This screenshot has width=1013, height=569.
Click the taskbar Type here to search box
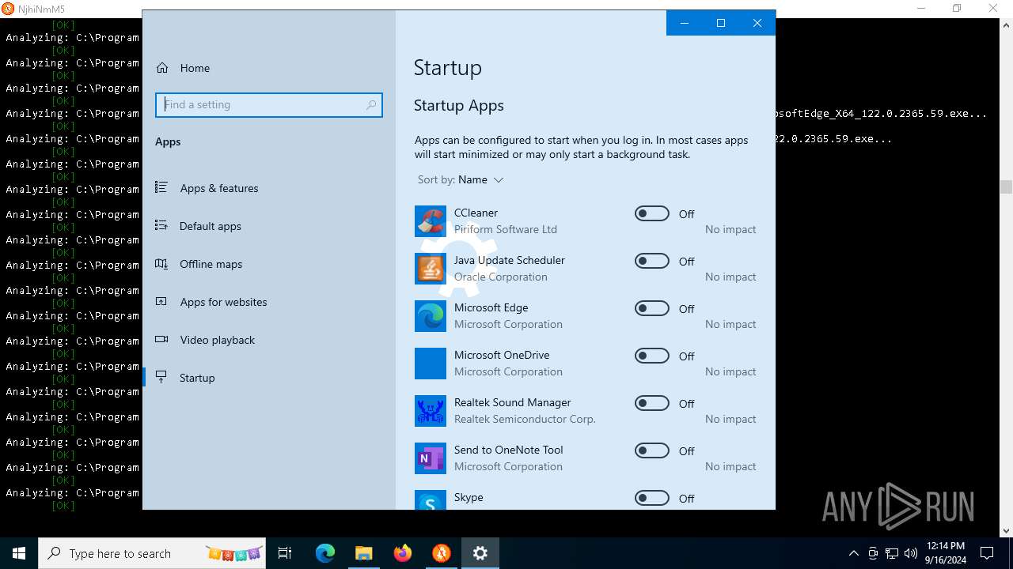pos(153,553)
